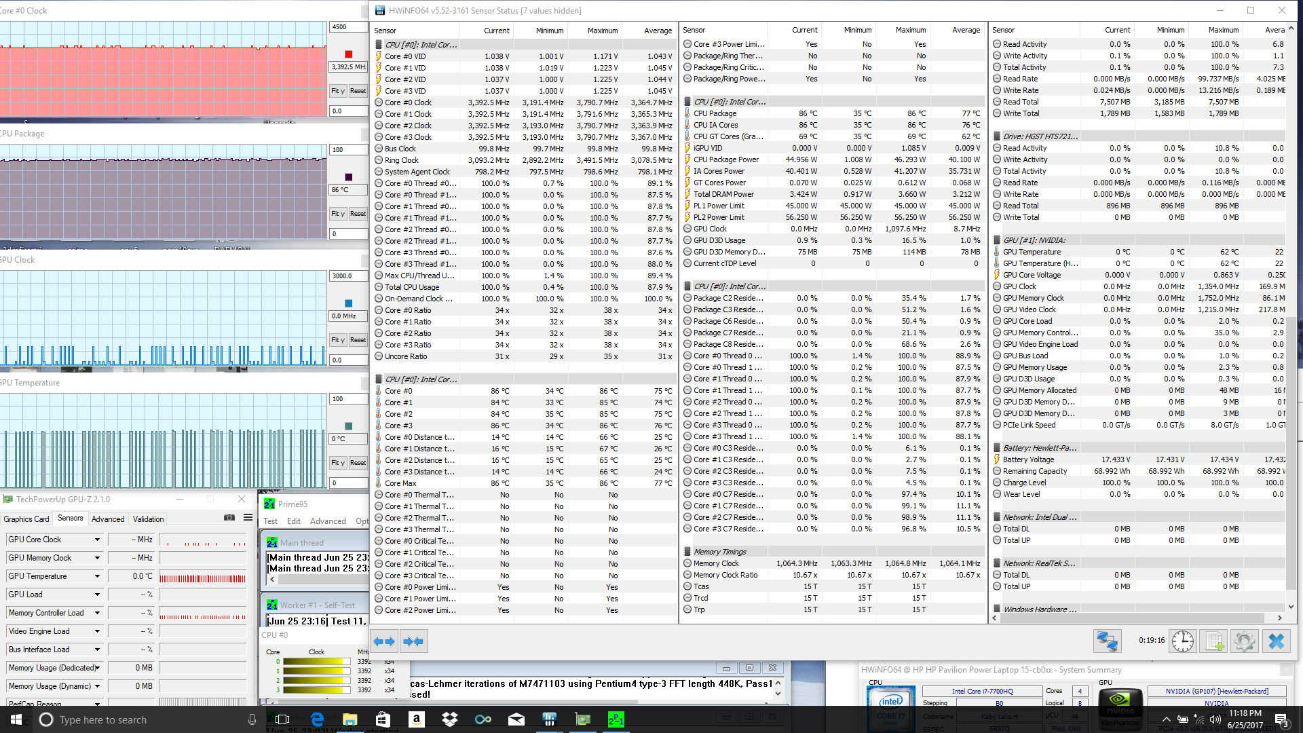This screenshot has width=1303, height=733.
Task: Open the Prime95 Edit menu
Action: pos(293,521)
